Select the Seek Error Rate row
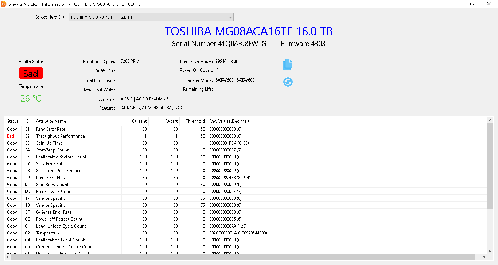498x265 pixels. pyautogui.click(x=246, y=164)
